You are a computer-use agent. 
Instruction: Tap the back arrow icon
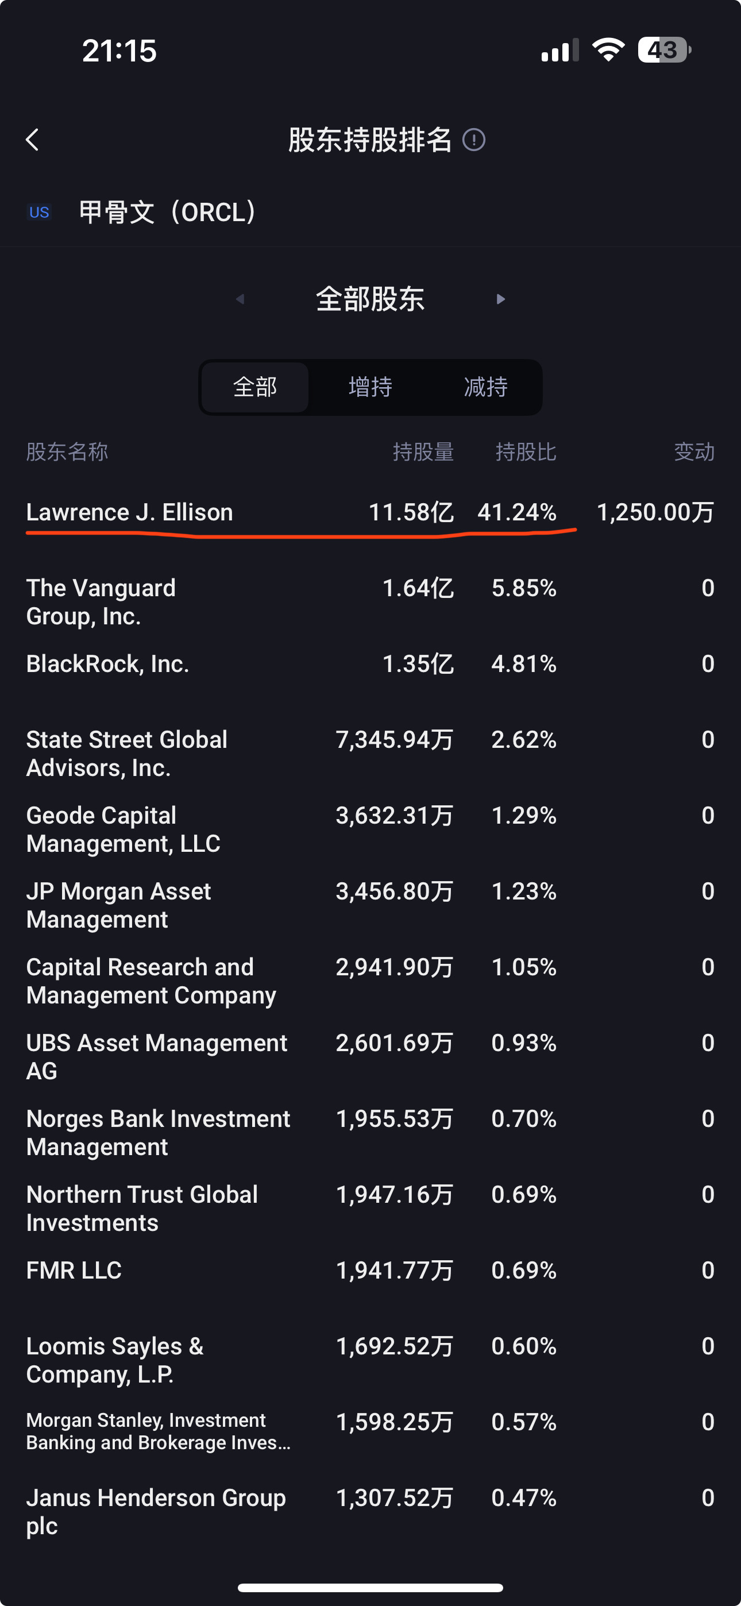pyautogui.click(x=32, y=140)
